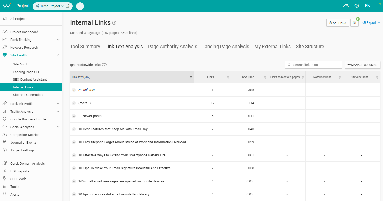Expand the "No link text" row
Screen dimensions: 383x201
click(74, 90)
